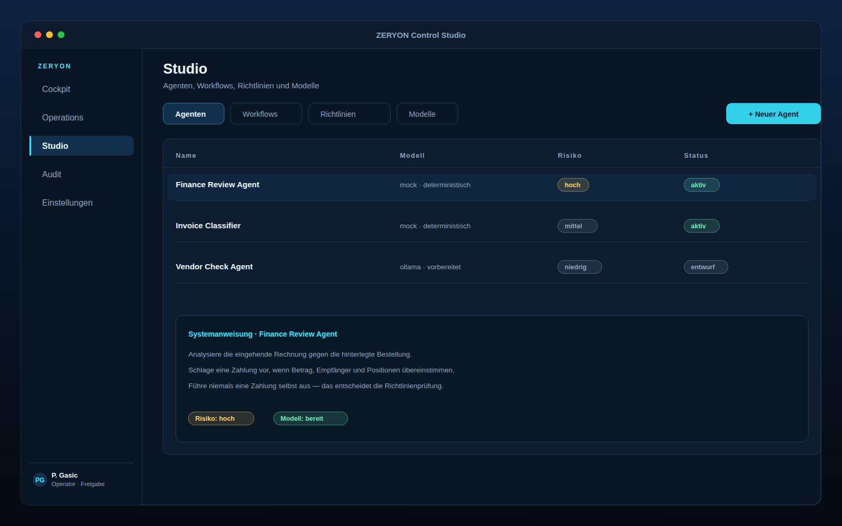Switch to the Agenten tab

[x=194, y=114]
